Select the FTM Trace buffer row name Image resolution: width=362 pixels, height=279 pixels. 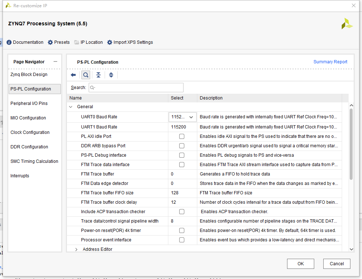97,174
